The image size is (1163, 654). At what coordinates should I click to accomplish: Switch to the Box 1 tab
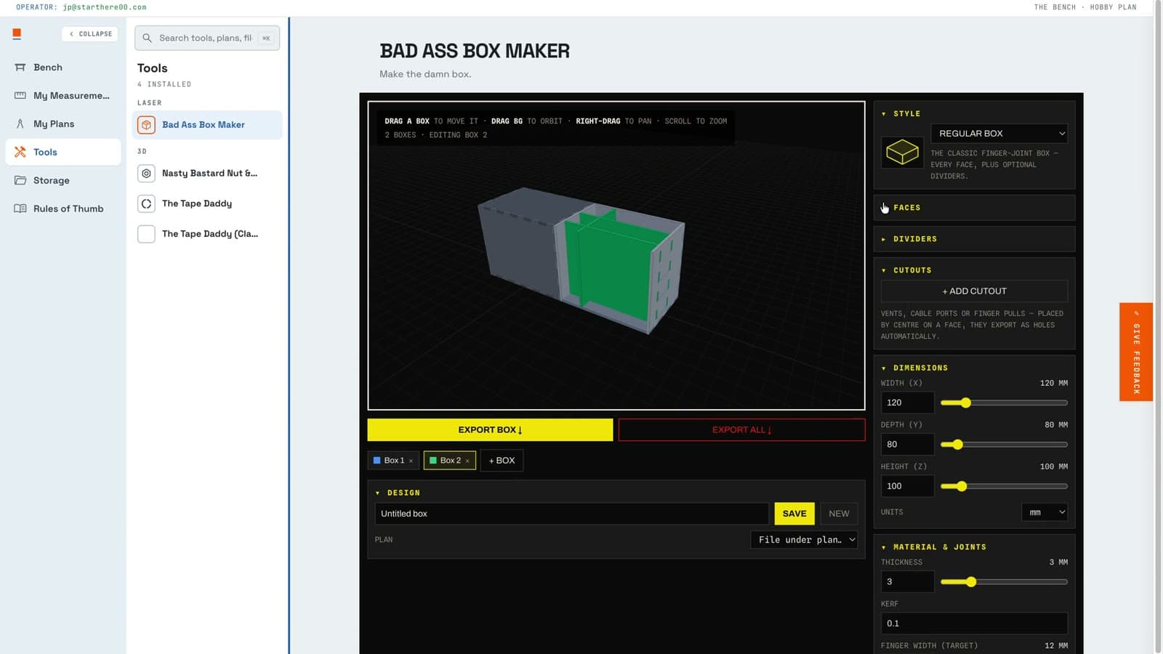coord(393,461)
